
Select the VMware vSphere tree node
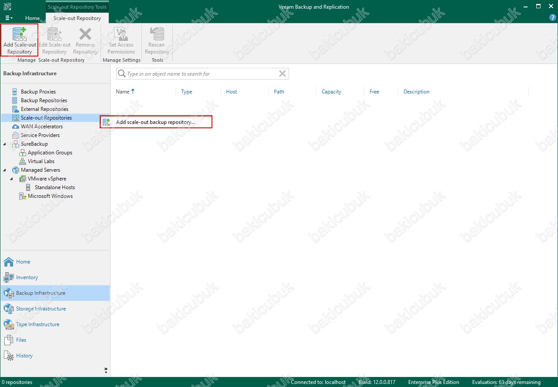(47, 179)
